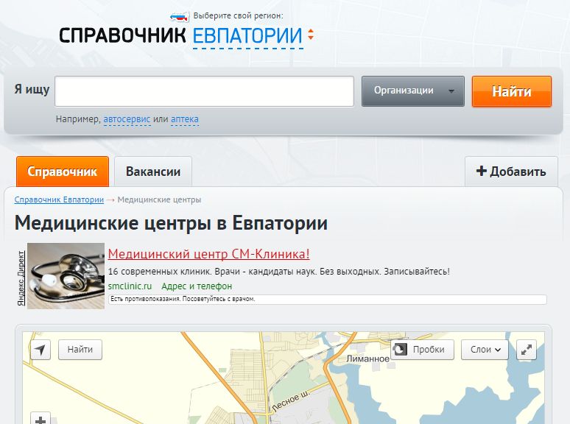Click the map zoom in plus button
Screen dimensions: 570x424
41,419
